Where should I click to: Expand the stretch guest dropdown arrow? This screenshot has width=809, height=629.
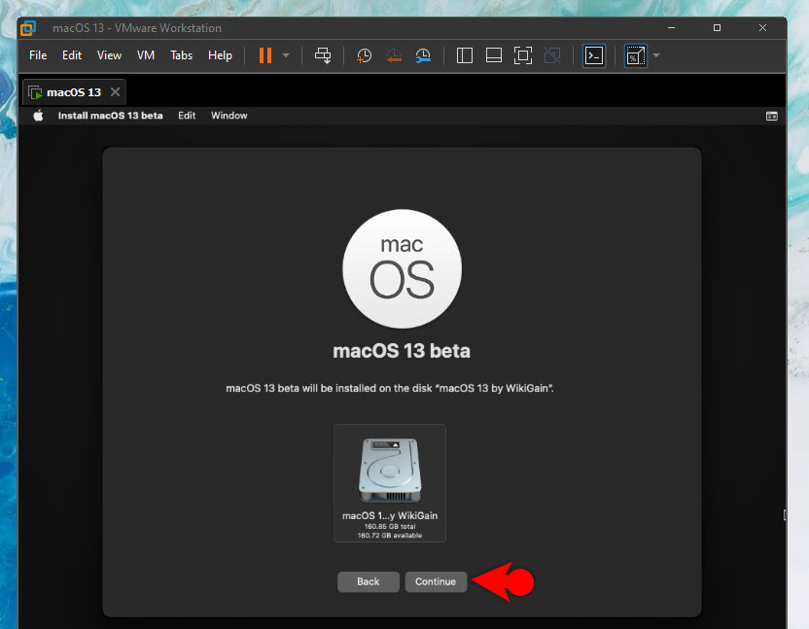(656, 55)
